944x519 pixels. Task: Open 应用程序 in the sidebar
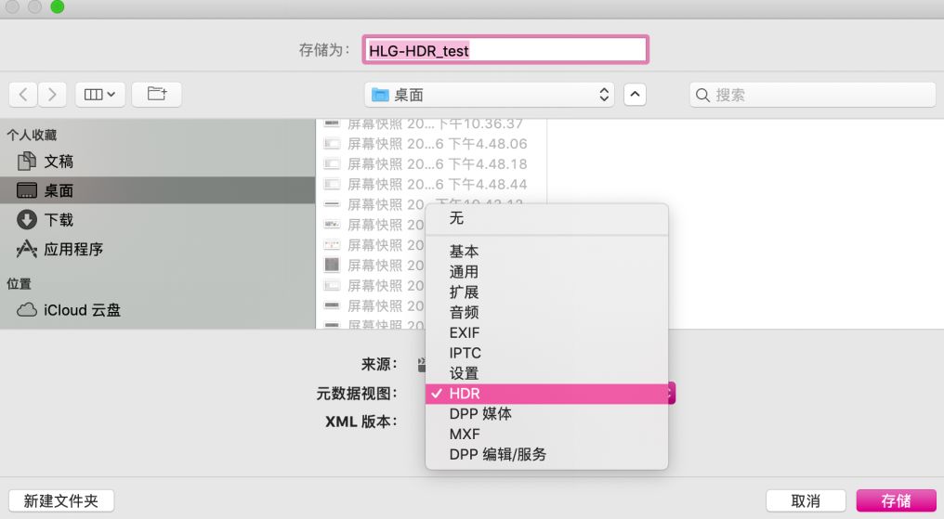coord(73,250)
